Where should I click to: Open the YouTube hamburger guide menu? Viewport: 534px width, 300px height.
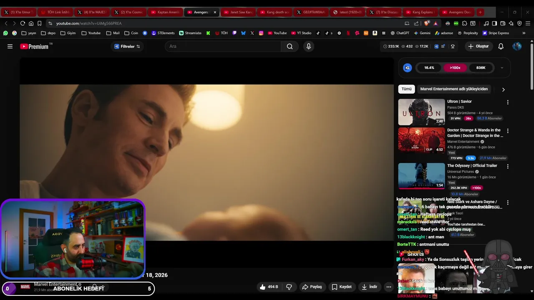coord(10,46)
